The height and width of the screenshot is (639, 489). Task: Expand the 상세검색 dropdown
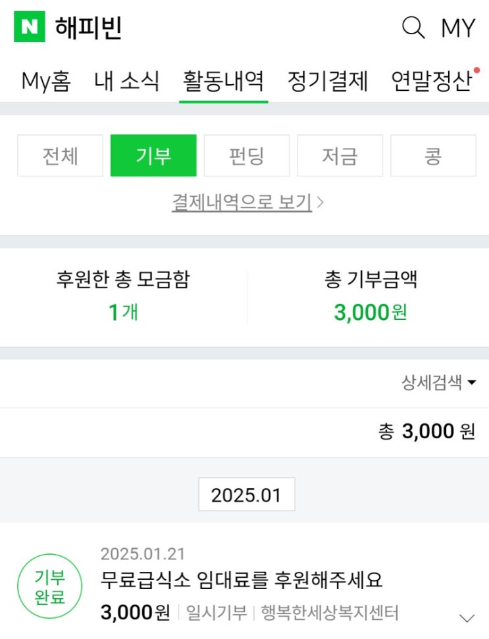click(438, 383)
